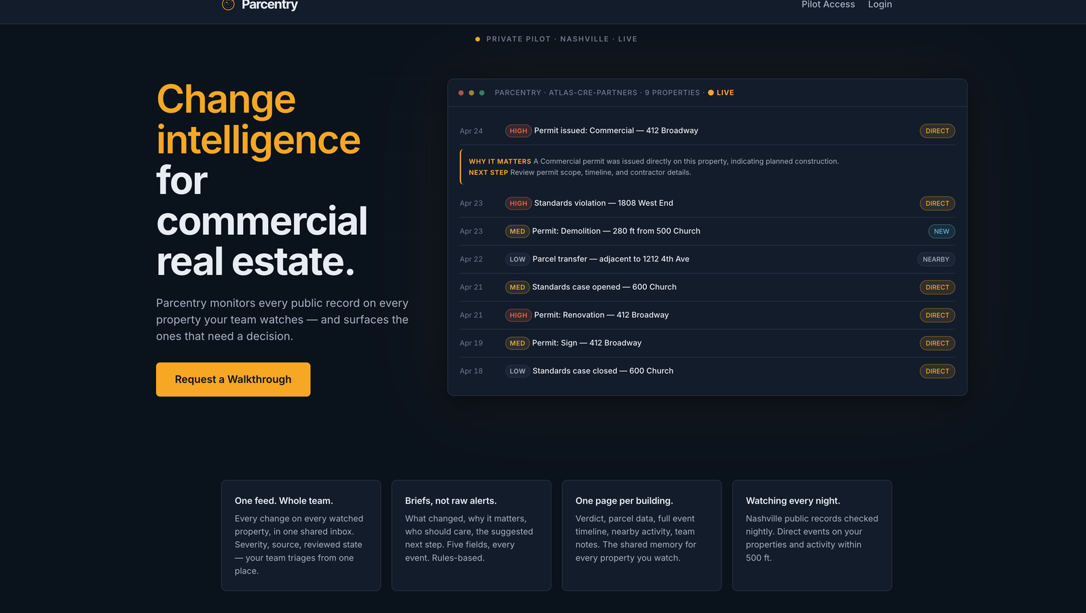Select 'Parcel transfer — adjacent to 1212 4th Ave'
The image size is (1086, 613).
[x=611, y=259]
